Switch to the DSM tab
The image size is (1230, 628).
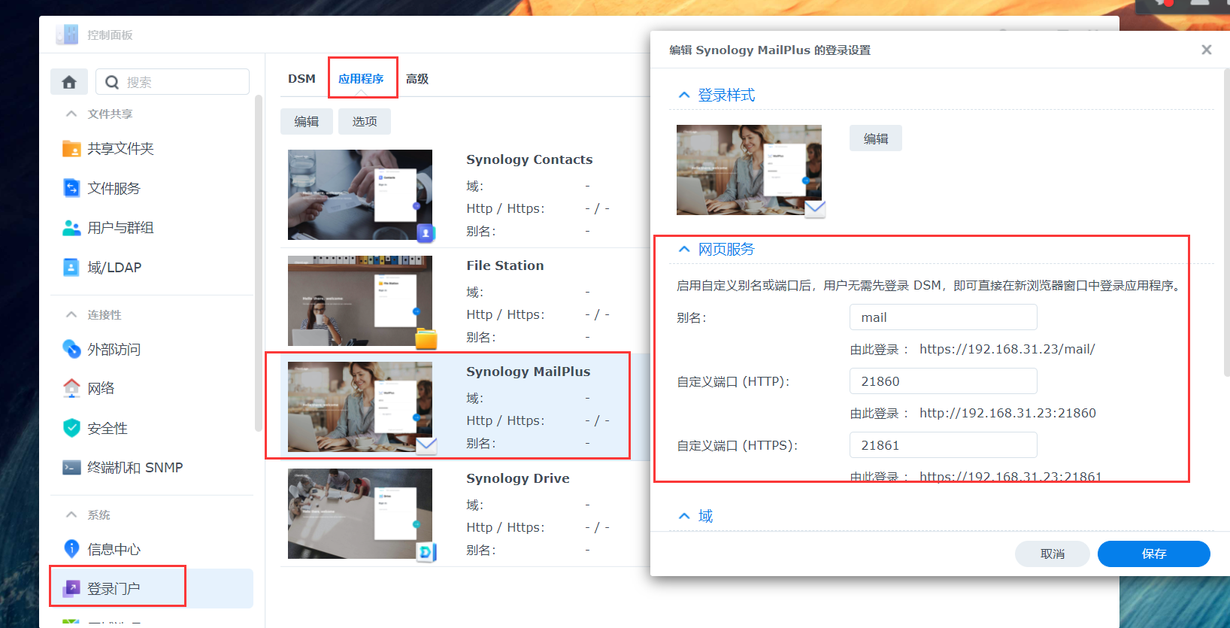coord(301,78)
